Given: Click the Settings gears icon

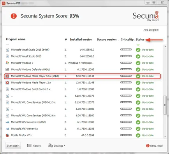Looking at the screenshot, I should coord(51,145).
